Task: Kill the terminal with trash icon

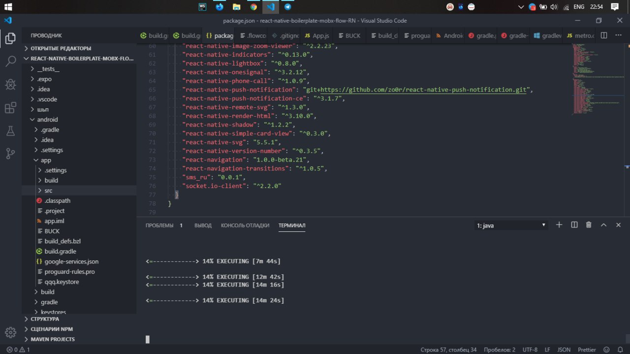Action: click(x=589, y=225)
